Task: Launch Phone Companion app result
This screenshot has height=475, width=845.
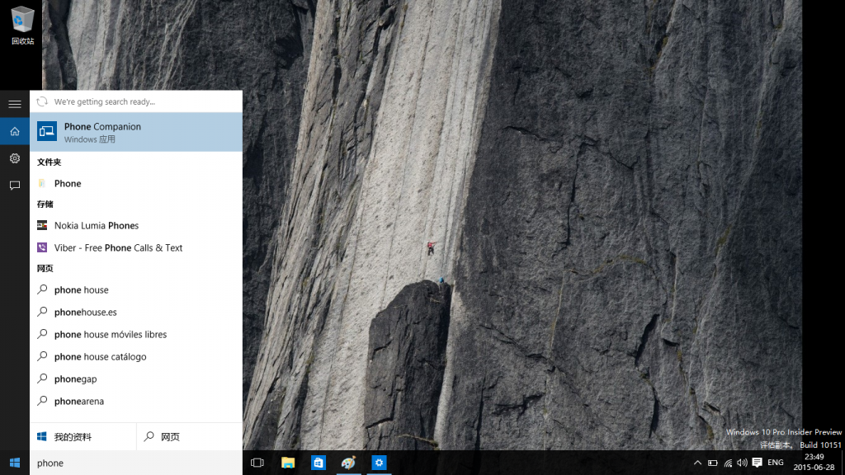Action: click(136, 132)
